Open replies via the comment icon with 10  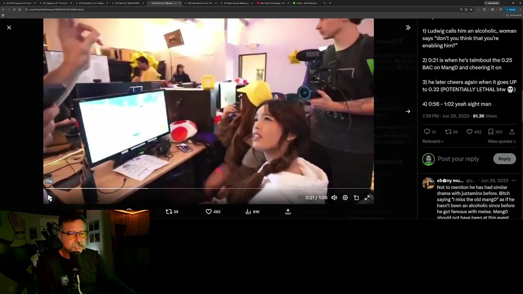click(430, 131)
